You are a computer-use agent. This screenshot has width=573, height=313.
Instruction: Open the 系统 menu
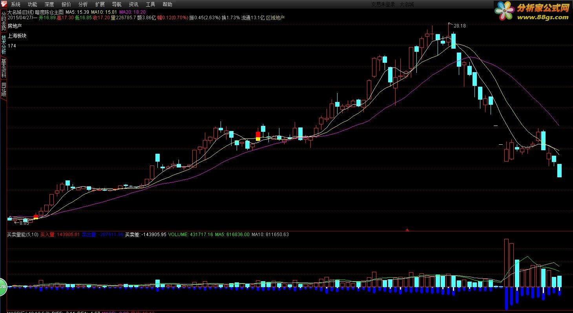(16, 4)
